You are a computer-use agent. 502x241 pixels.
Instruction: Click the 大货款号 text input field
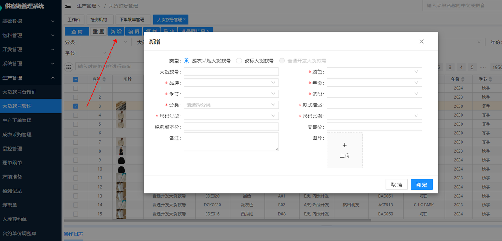pyautogui.click(x=231, y=72)
